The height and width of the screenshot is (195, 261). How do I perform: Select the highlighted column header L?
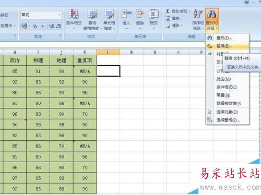point(108,52)
